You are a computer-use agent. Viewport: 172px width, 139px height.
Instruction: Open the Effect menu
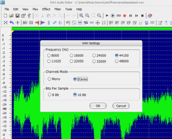tap(46, 9)
